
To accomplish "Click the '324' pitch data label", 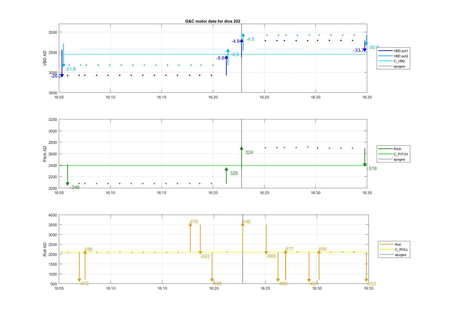I will (249, 152).
